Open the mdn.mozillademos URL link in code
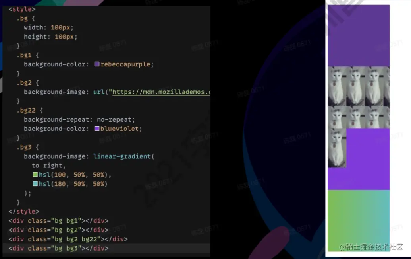This screenshot has width=411, height=259. 161,92
